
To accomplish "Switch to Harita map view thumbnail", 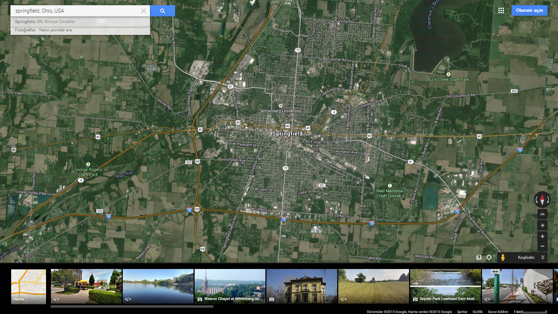I will tap(29, 286).
